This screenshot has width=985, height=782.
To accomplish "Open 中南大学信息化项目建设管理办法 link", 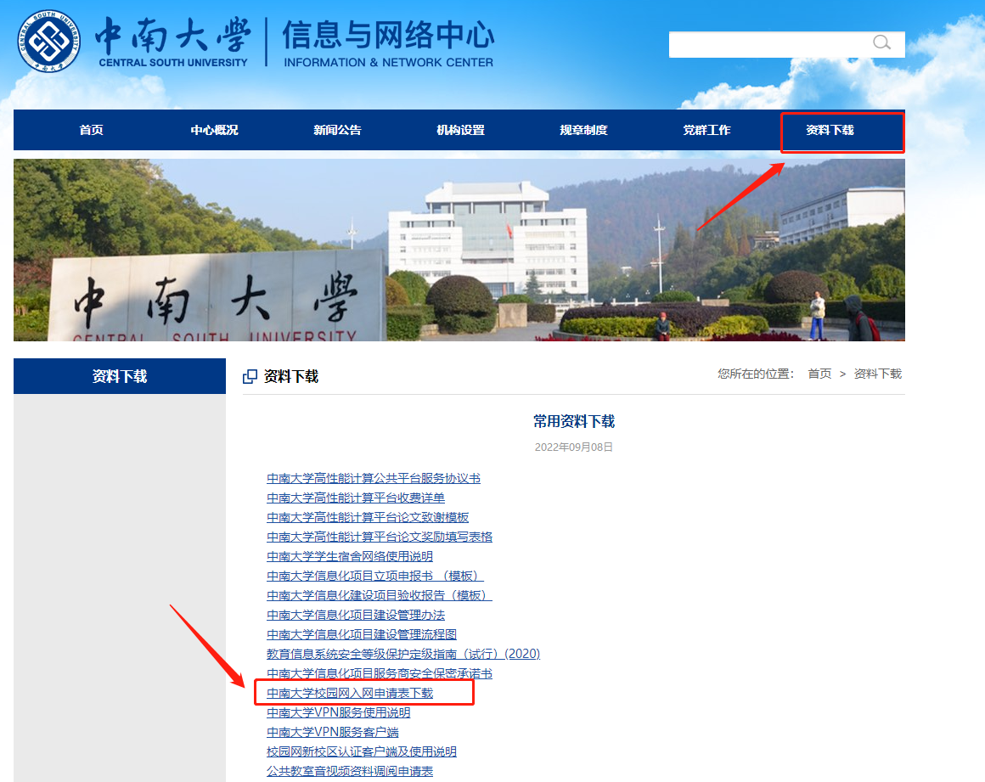I will pyautogui.click(x=356, y=615).
